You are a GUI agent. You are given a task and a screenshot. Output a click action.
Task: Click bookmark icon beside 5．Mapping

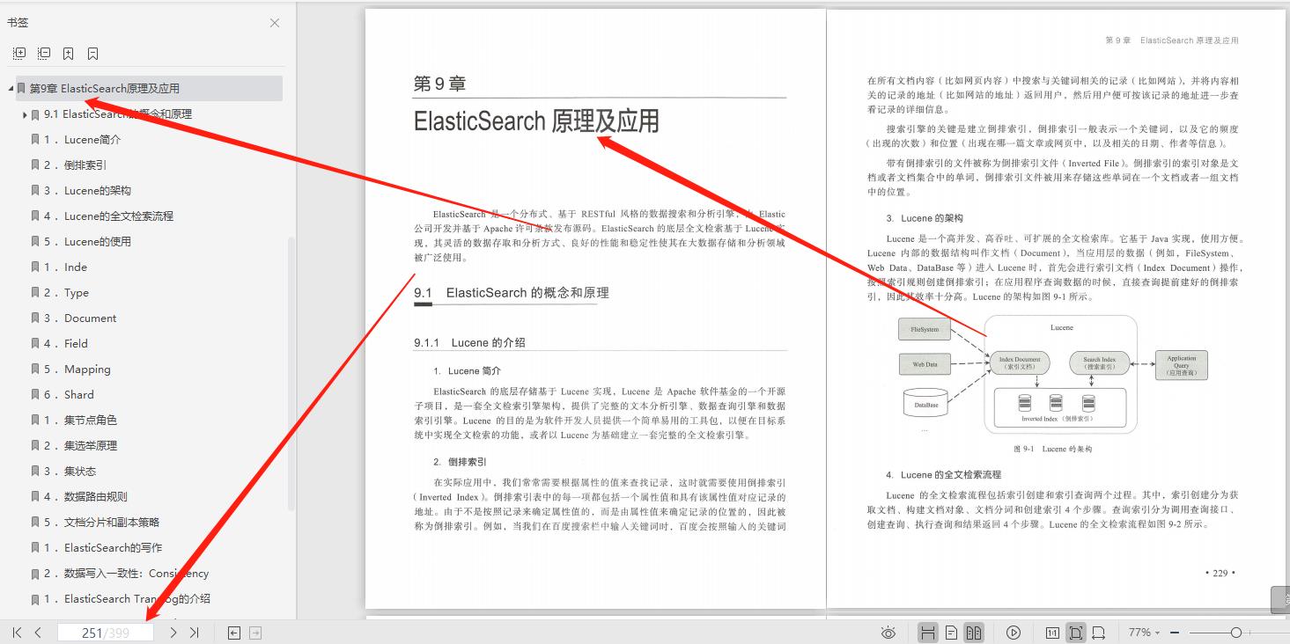35,370
